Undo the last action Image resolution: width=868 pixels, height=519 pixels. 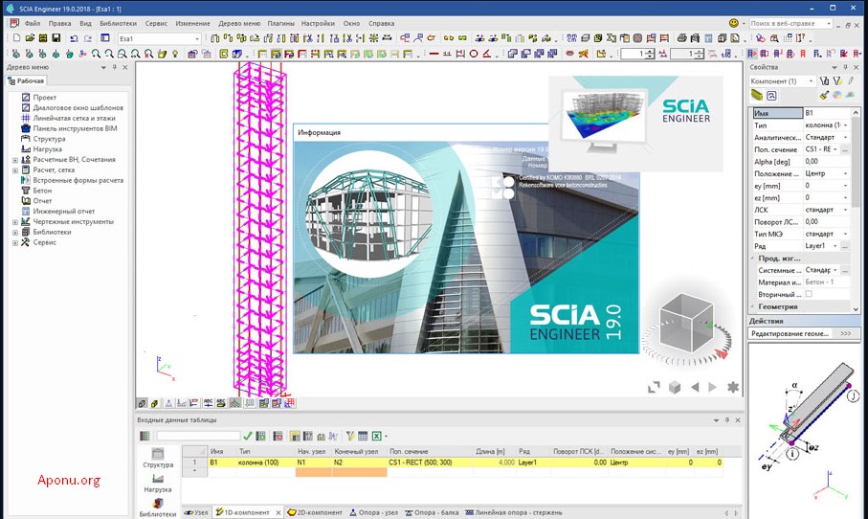coord(75,38)
